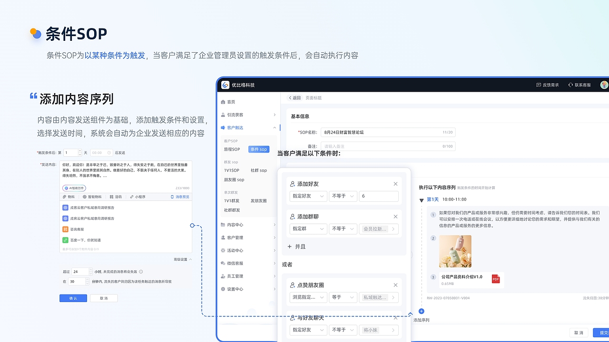Open the 会员拉新 tag selector

(x=379, y=229)
